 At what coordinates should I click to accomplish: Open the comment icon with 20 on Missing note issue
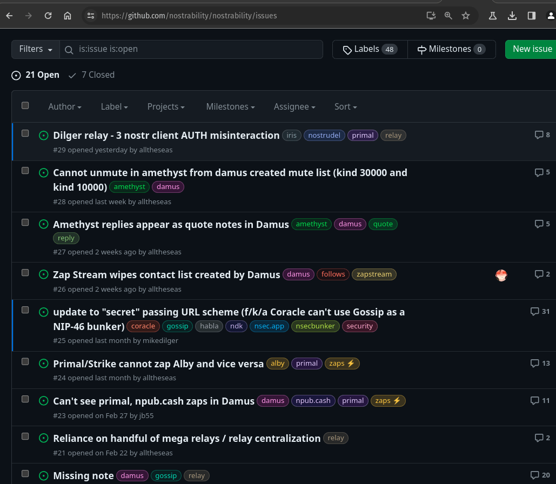point(540,475)
